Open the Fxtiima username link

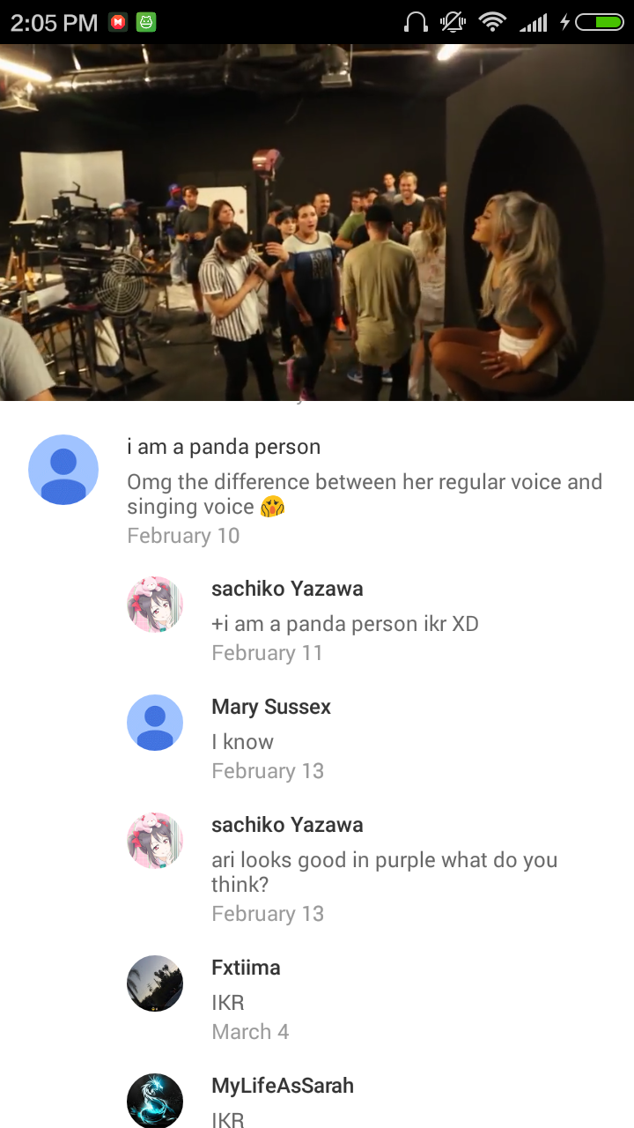tap(246, 968)
